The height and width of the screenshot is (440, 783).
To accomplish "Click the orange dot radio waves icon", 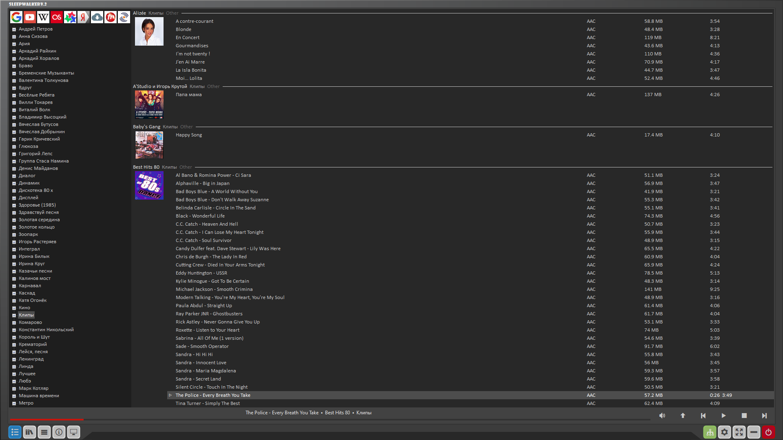I will [x=124, y=17].
